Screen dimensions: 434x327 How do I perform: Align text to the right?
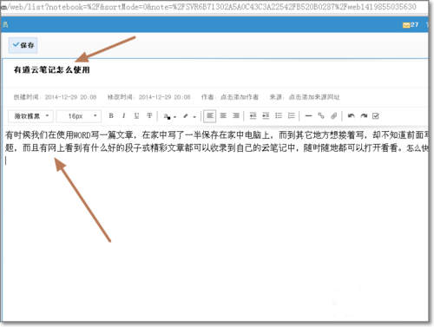(x=236, y=116)
